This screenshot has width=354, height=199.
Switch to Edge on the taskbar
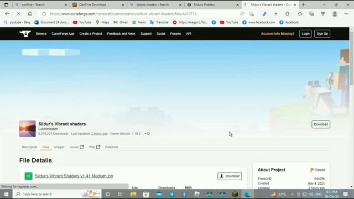coord(247,194)
